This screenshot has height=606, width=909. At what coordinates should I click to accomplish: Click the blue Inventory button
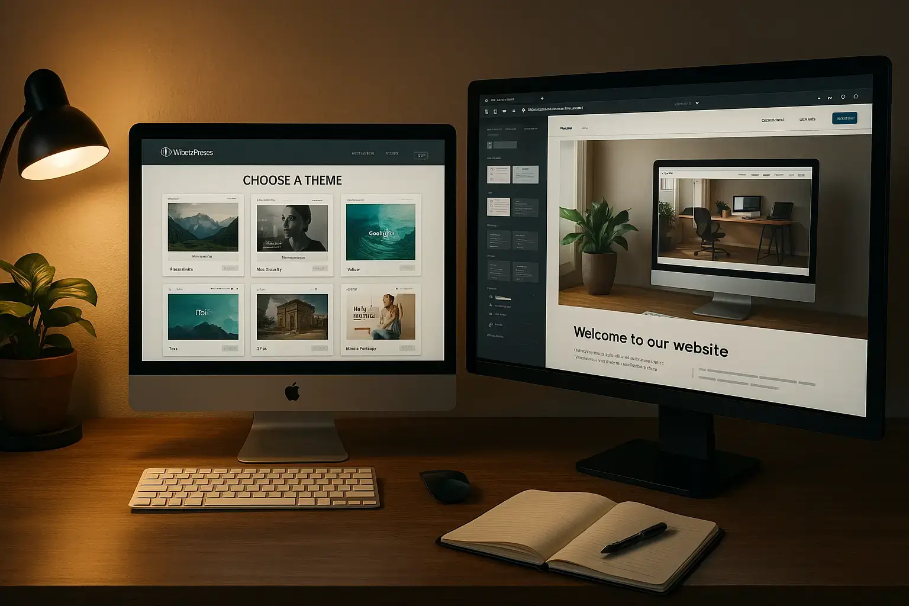click(x=846, y=118)
